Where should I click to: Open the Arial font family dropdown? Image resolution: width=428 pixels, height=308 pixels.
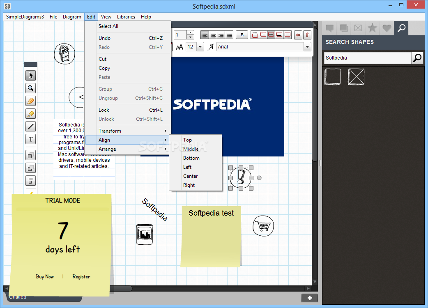(x=307, y=47)
